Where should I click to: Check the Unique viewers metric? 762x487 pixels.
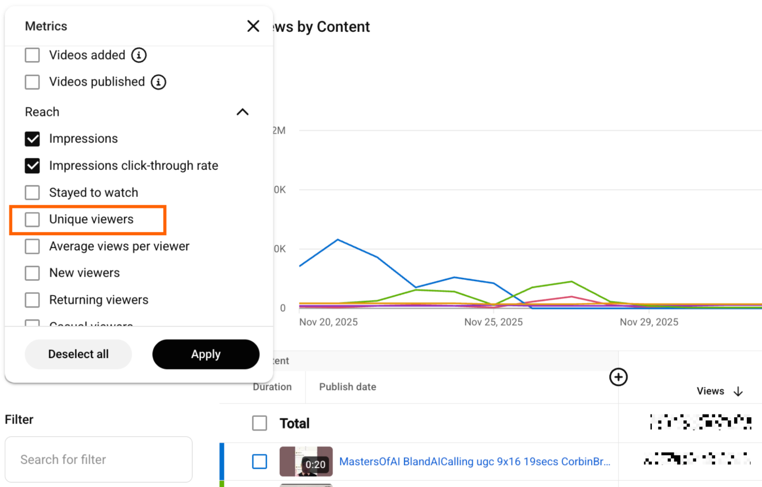point(32,219)
